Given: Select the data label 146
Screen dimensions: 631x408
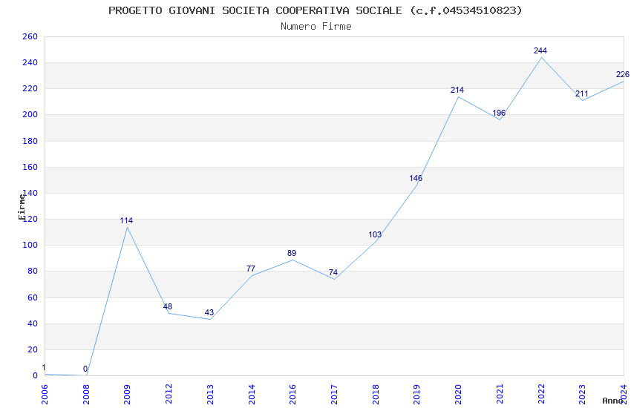Looking at the screenshot, I should 416,178.
